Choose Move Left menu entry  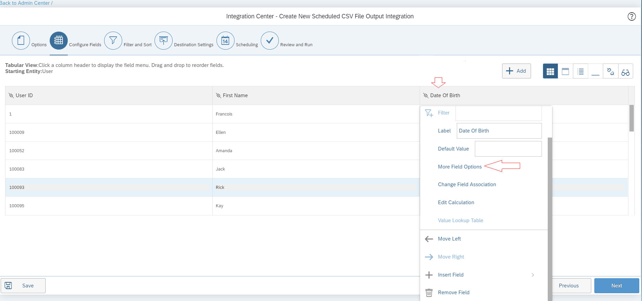449,239
